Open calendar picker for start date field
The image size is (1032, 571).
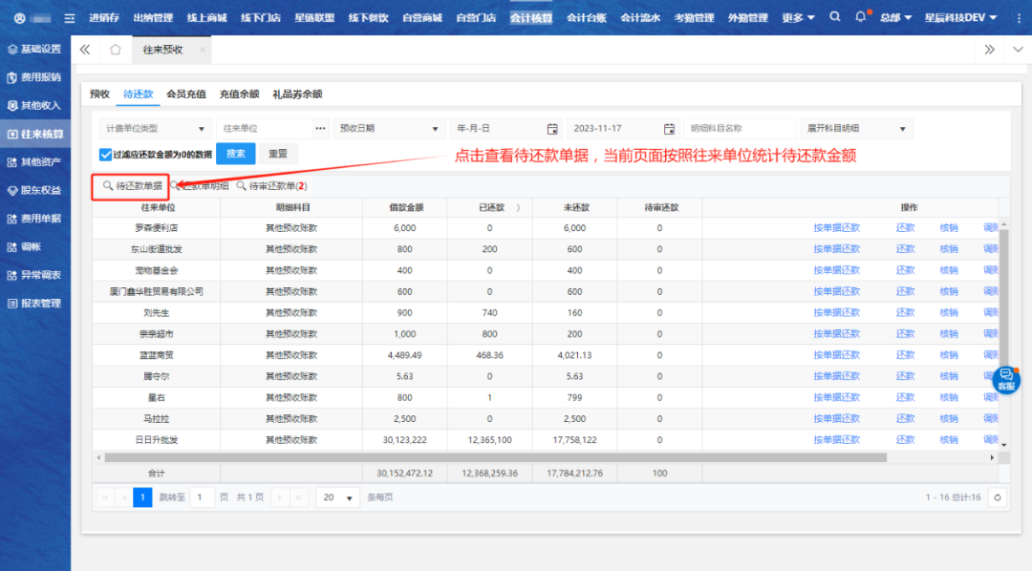[x=551, y=129]
